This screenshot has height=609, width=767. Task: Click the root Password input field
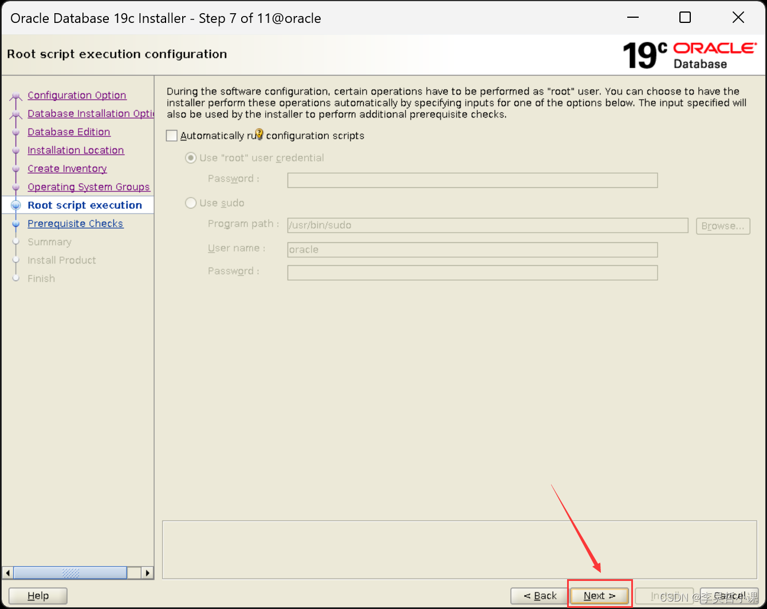pos(473,180)
